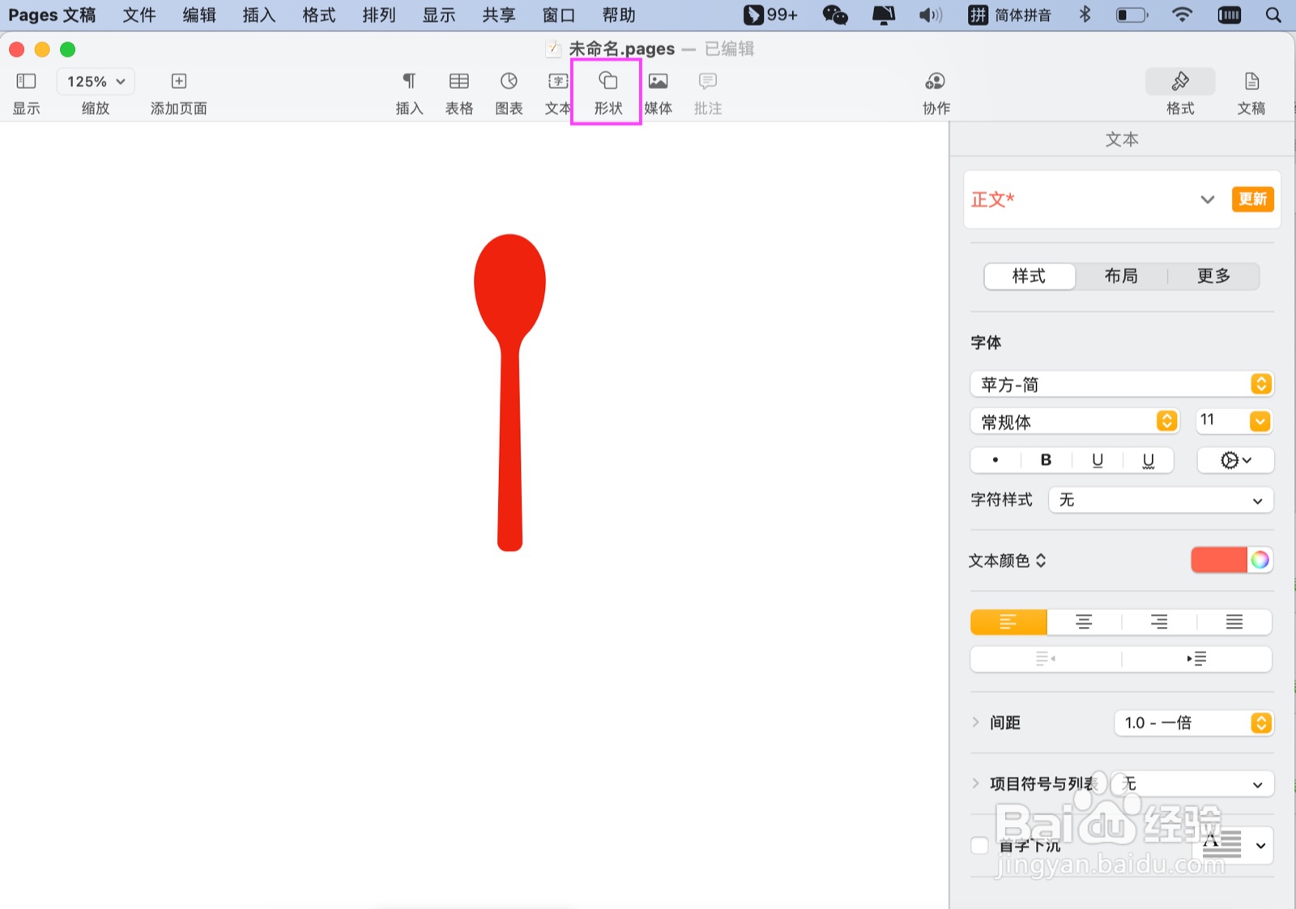Toggle the italic style button
The height and width of the screenshot is (909, 1296).
[x=995, y=460]
